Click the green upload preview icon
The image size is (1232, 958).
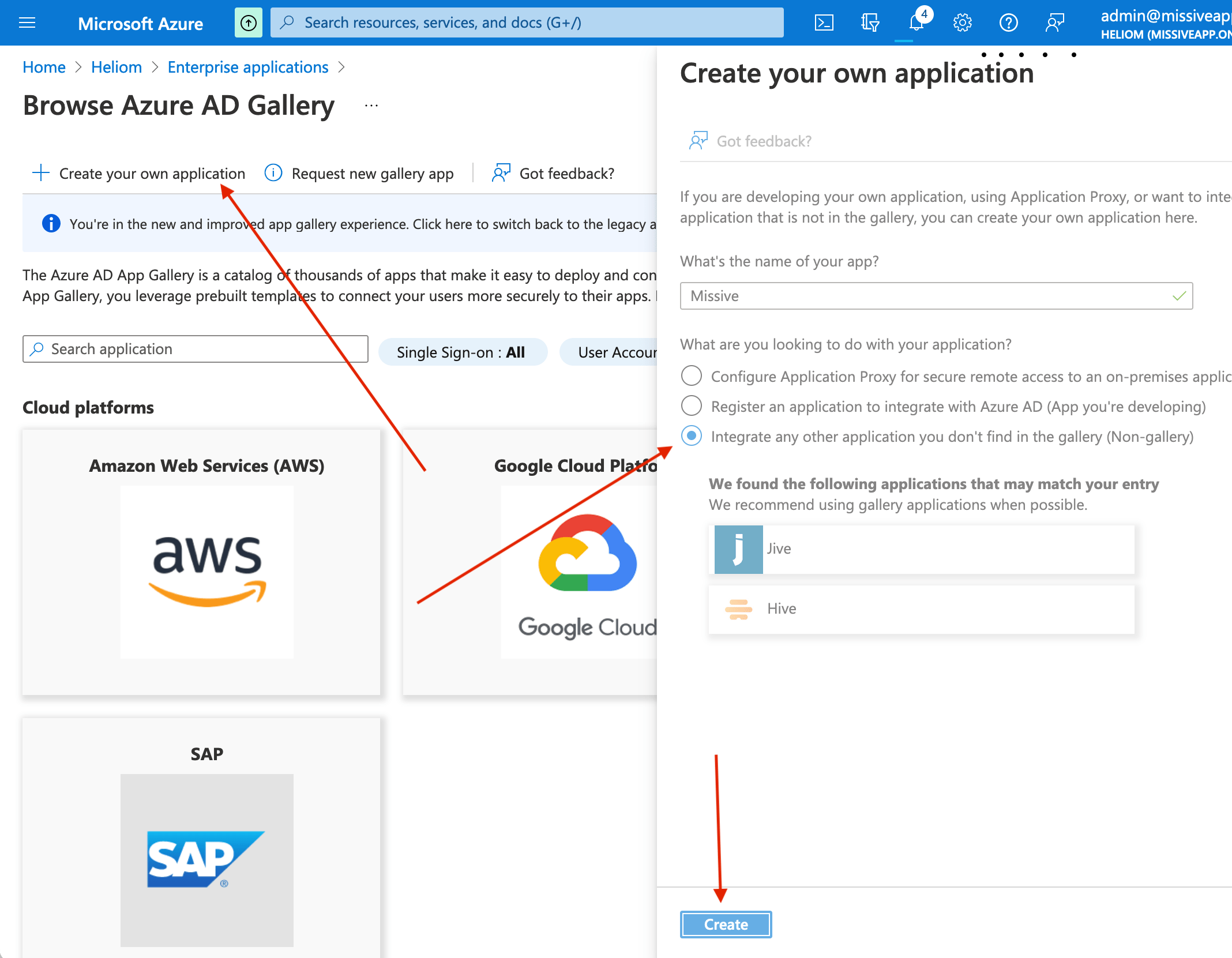coord(249,23)
